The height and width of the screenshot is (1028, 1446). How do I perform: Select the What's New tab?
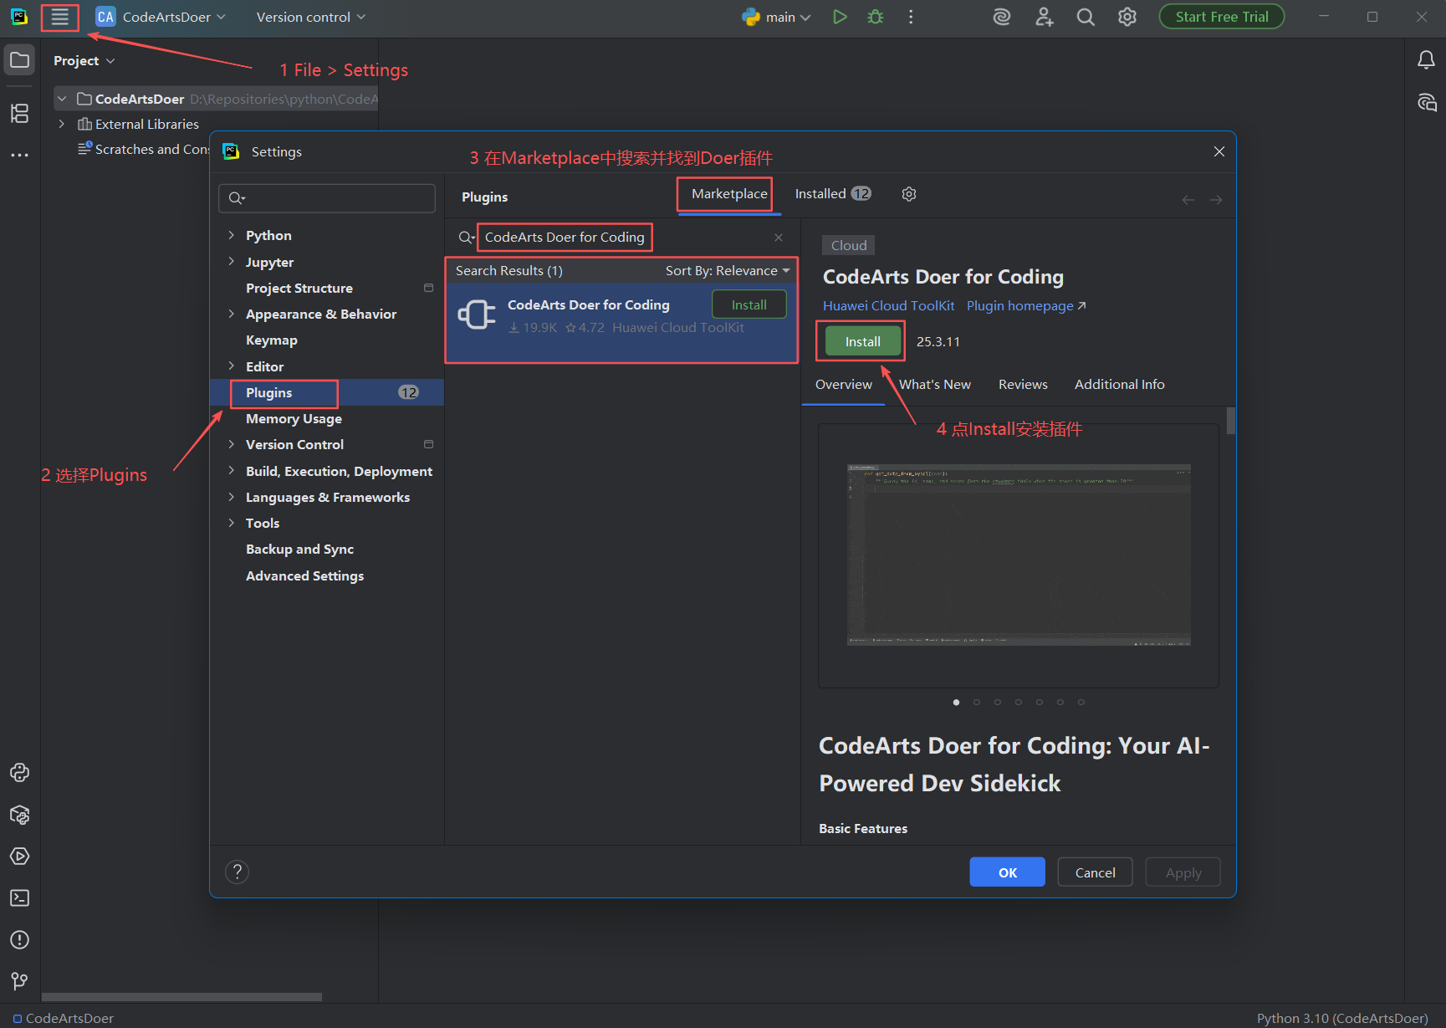pyautogui.click(x=935, y=385)
